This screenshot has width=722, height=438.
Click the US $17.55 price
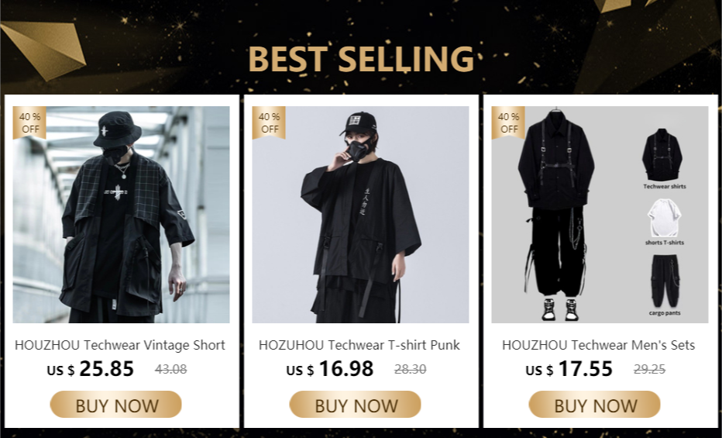[569, 369]
